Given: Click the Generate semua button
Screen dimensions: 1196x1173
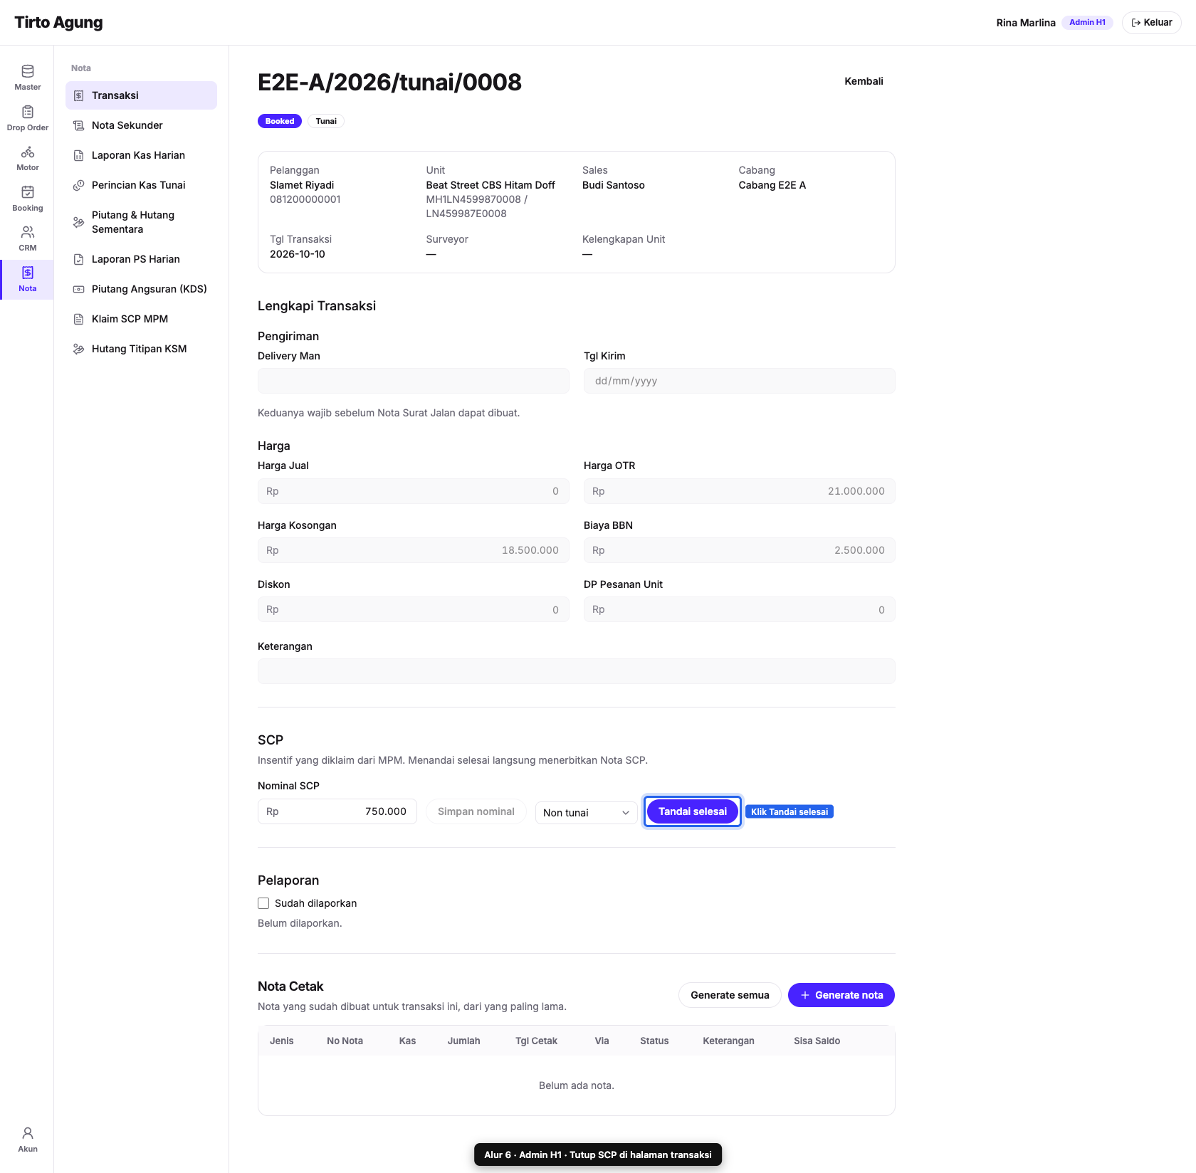Looking at the screenshot, I should (730, 995).
